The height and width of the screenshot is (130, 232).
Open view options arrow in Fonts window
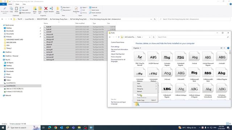(224, 48)
